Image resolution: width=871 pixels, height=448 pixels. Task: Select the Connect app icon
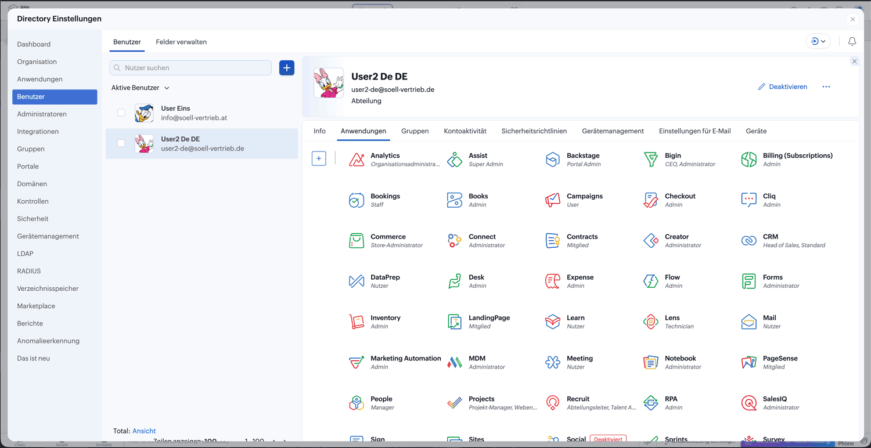point(455,240)
